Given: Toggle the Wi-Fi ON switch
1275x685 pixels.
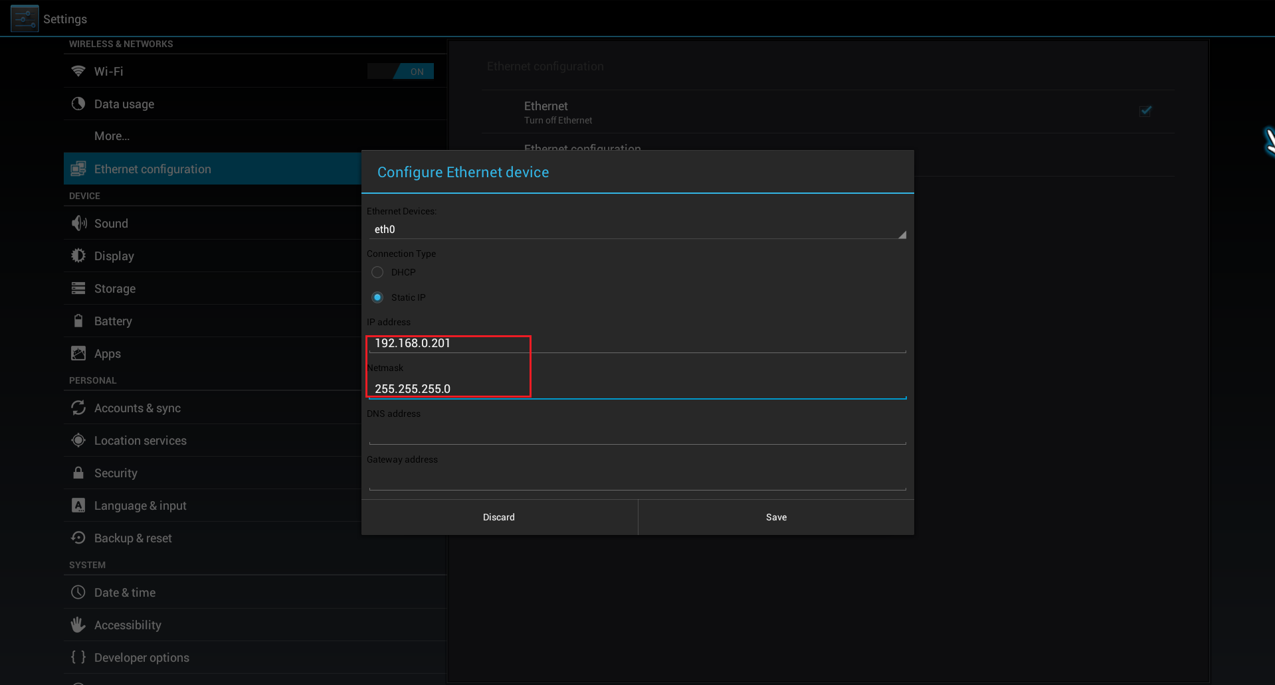Looking at the screenshot, I should (401, 71).
